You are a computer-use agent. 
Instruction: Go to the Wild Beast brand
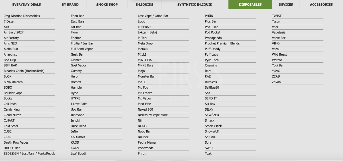click(279, 54)
